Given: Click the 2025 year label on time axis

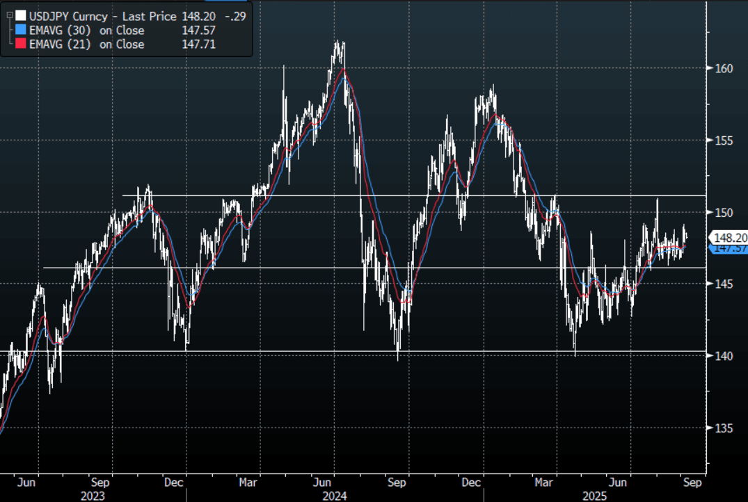Looking at the screenshot, I should click(595, 496).
